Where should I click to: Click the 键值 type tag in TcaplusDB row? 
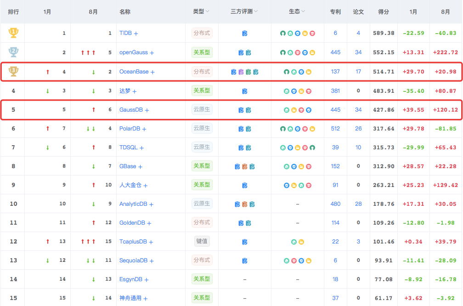click(x=202, y=241)
